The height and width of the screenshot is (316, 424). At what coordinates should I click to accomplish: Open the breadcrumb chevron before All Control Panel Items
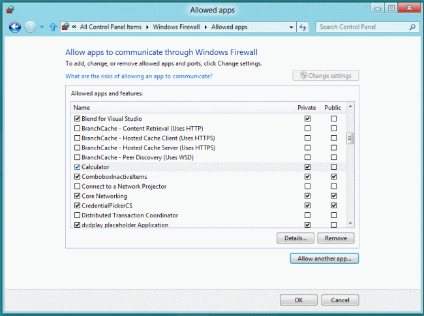pyautogui.click(x=74, y=27)
